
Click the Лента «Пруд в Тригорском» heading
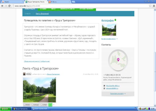click(x=41, y=68)
